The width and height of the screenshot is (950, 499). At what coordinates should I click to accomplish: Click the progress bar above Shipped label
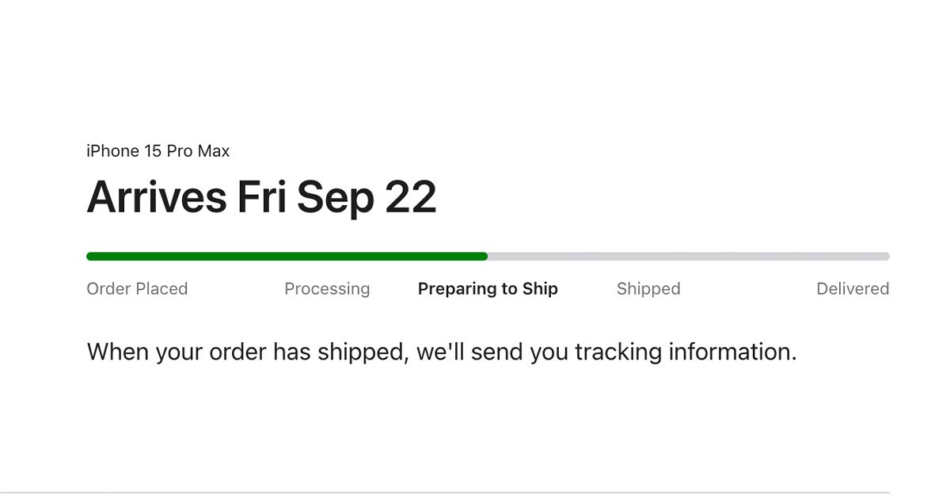[x=648, y=255]
